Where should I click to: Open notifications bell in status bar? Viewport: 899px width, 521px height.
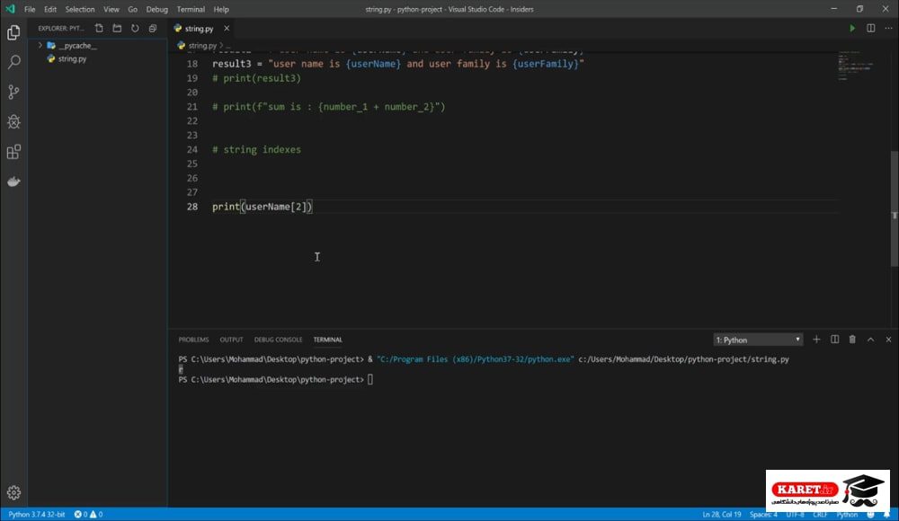pos(887,514)
